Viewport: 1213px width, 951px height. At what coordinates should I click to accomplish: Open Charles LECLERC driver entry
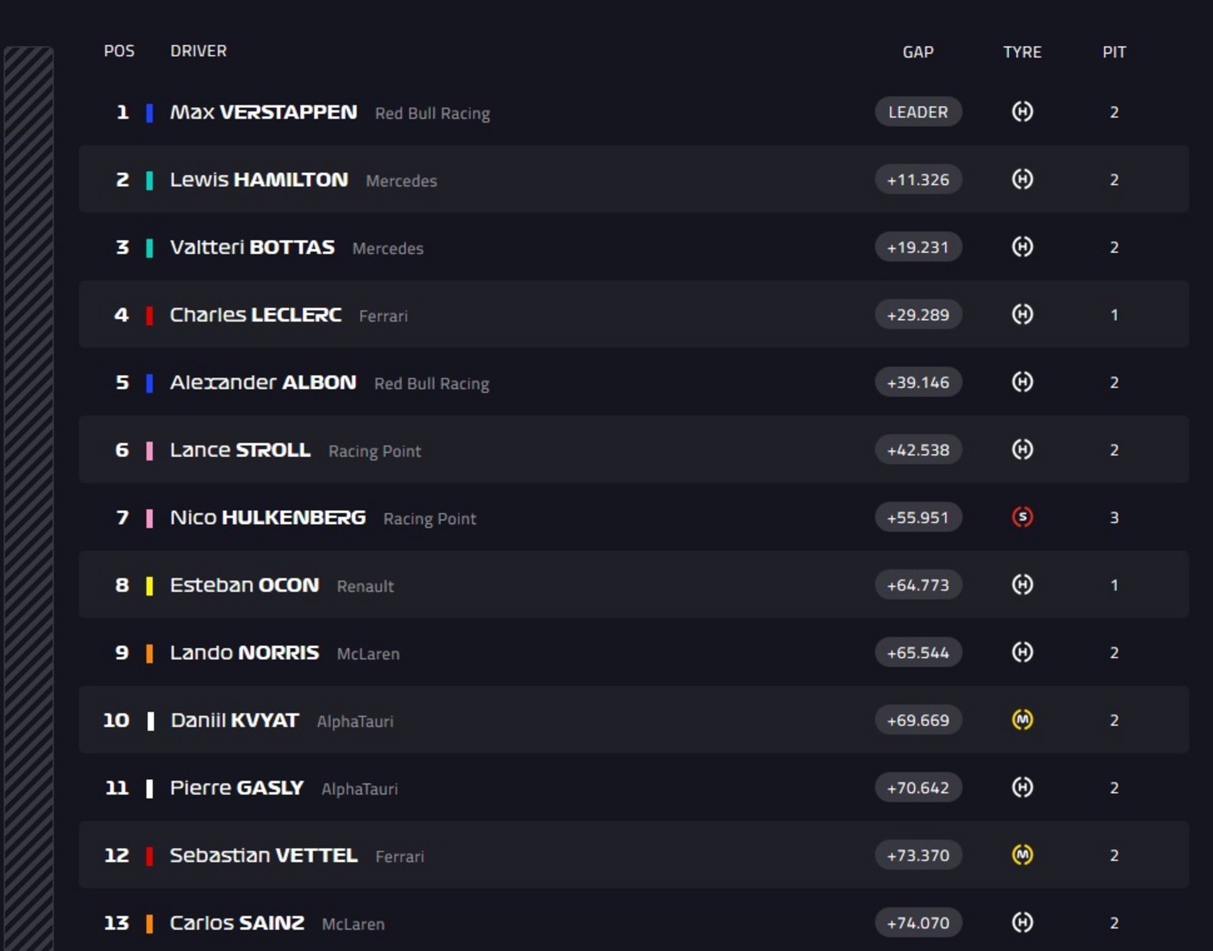coord(256,314)
